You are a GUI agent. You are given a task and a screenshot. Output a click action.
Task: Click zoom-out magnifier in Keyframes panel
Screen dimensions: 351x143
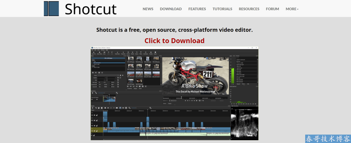coord(96,93)
